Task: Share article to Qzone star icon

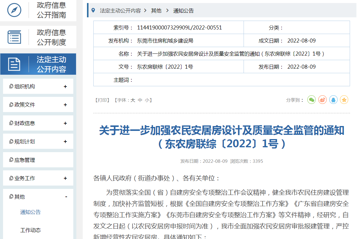Action: (x=344, y=100)
